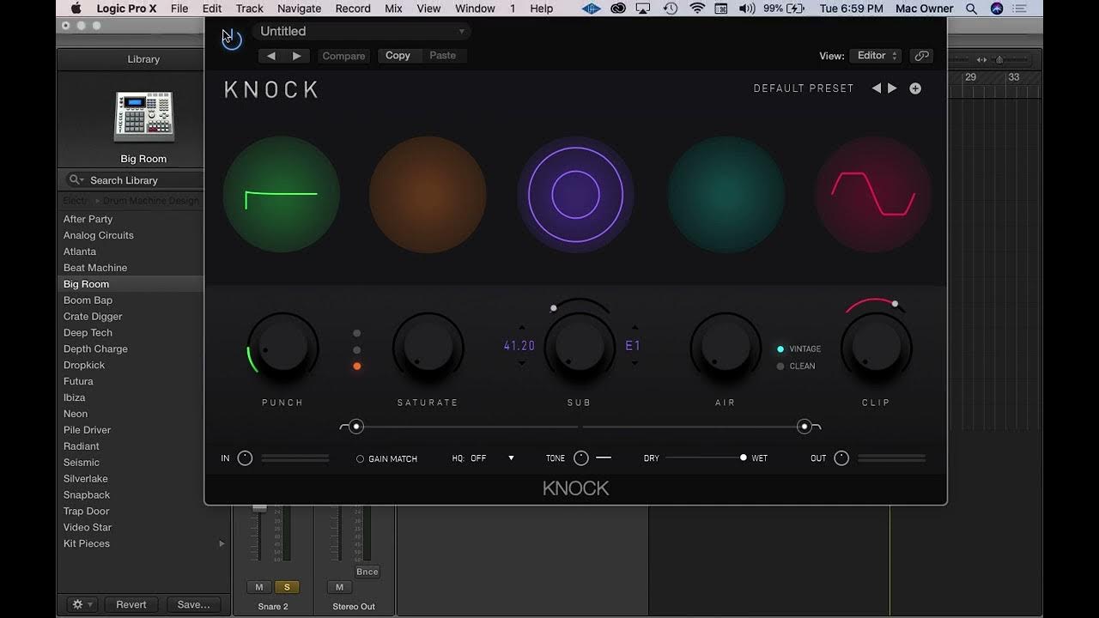Add new preset with plus icon

(x=915, y=88)
